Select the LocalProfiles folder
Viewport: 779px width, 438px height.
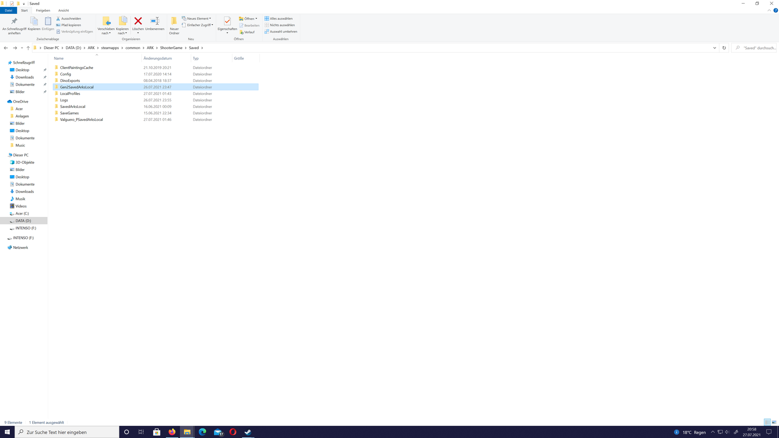click(x=155, y=94)
